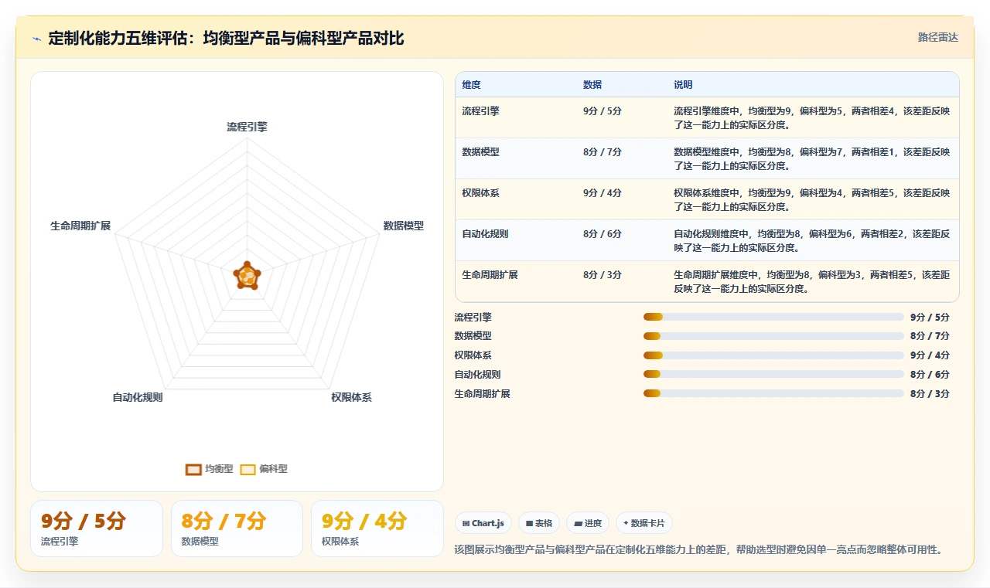Click the 流程引擎 axis label on the radar chart
Screen dimensions: 990x588
247,127
